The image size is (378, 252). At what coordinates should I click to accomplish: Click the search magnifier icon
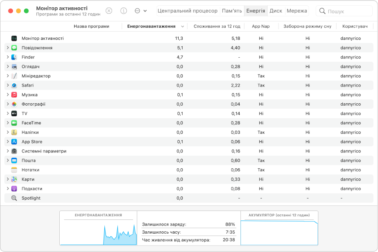click(x=322, y=11)
